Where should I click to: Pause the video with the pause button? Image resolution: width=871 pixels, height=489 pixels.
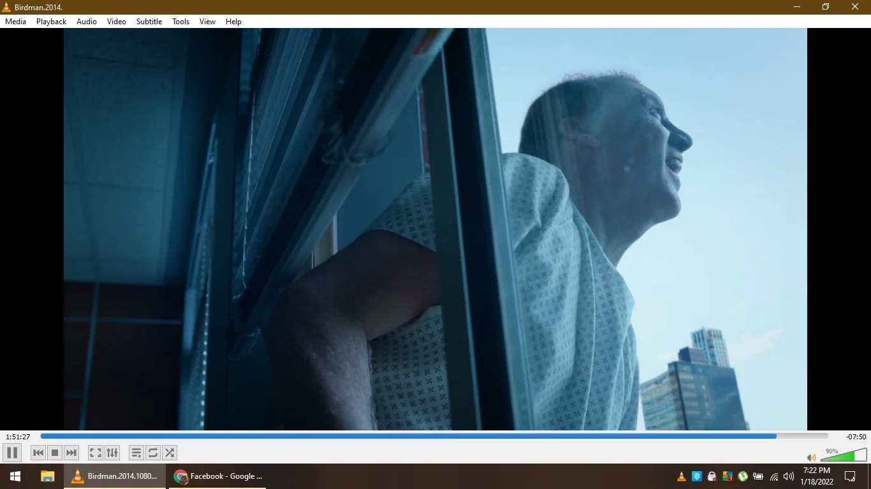[11, 453]
